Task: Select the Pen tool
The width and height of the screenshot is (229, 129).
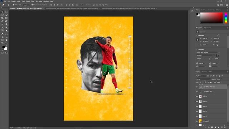Action: point(6,34)
